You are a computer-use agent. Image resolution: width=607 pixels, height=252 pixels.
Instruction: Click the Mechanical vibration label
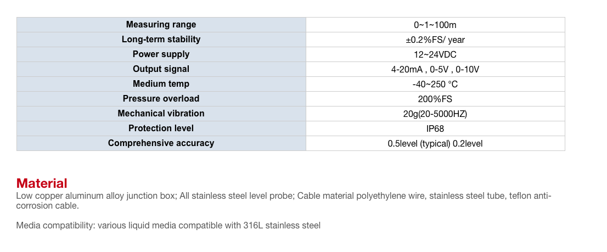[x=161, y=114]
